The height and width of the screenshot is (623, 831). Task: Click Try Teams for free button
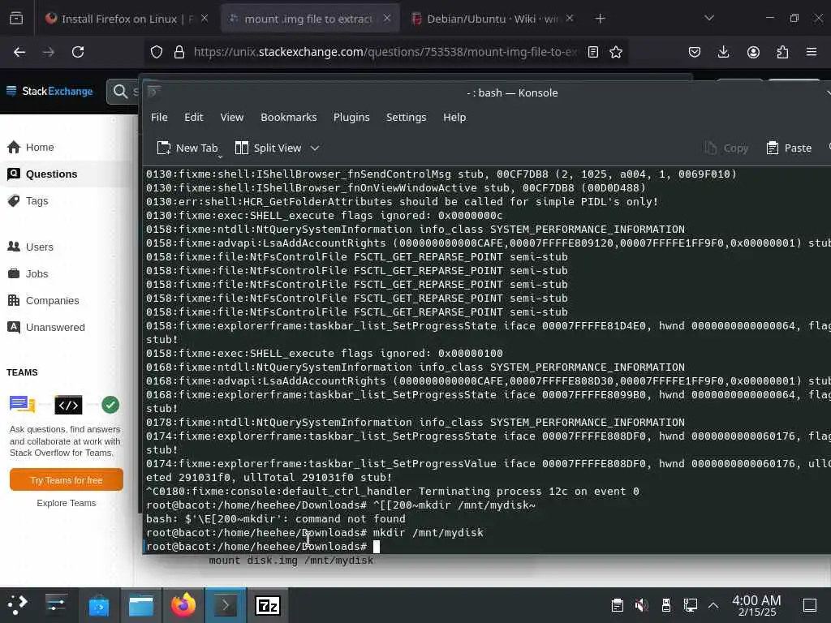pyautogui.click(x=67, y=480)
